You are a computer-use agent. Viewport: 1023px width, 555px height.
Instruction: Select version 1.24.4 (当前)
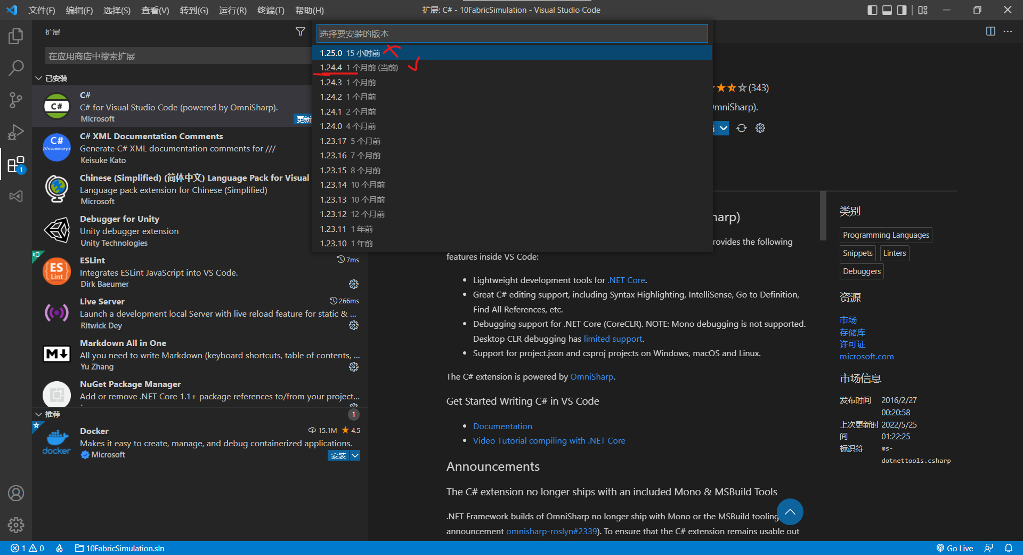pos(512,68)
